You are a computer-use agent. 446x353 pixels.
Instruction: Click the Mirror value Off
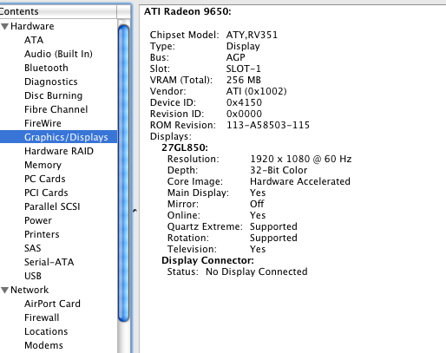(257, 204)
